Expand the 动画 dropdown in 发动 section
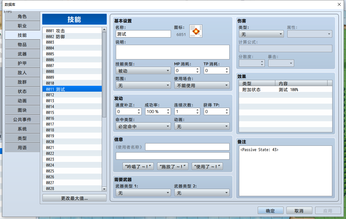The image size is (346, 219). point(202,126)
